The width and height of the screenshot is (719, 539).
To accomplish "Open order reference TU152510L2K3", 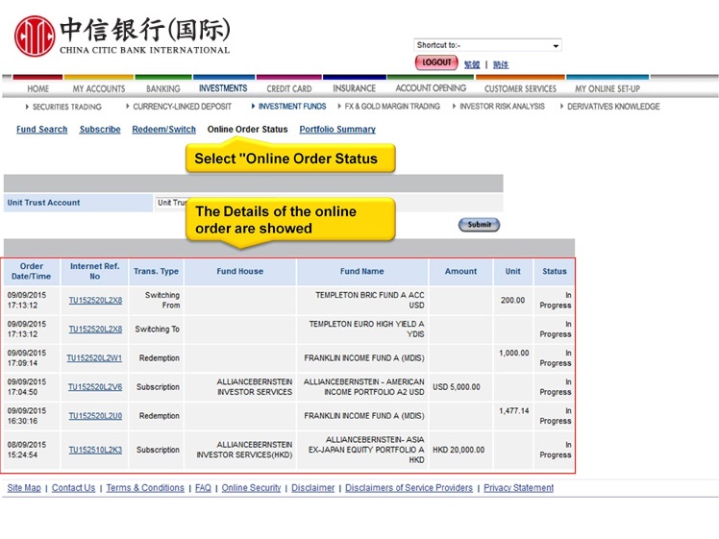I will click(x=95, y=450).
